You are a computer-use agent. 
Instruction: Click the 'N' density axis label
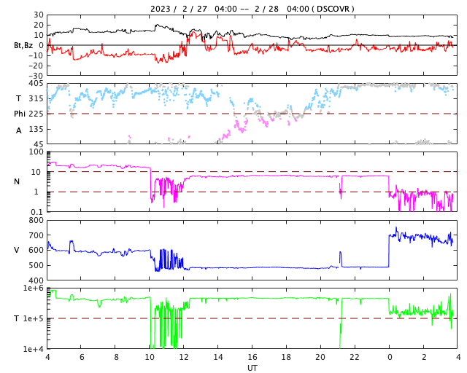17,181
